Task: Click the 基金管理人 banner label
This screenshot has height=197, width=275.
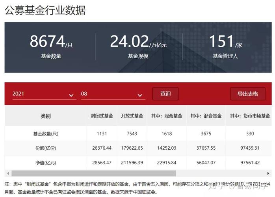Action: 225,56
